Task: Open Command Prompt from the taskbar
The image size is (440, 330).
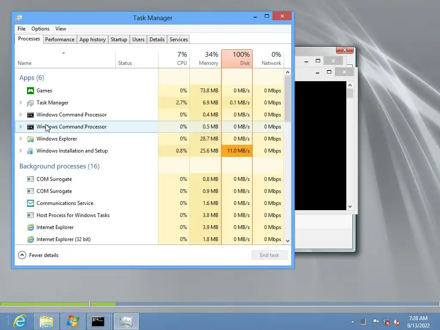Action: click(x=98, y=321)
